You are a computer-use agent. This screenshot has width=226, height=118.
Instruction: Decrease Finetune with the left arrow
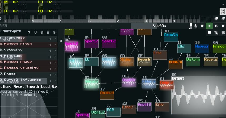pyautogui.click(x=50, y=57)
